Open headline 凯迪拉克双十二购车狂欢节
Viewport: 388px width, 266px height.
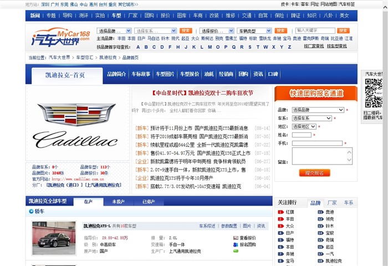coord(202,93)
